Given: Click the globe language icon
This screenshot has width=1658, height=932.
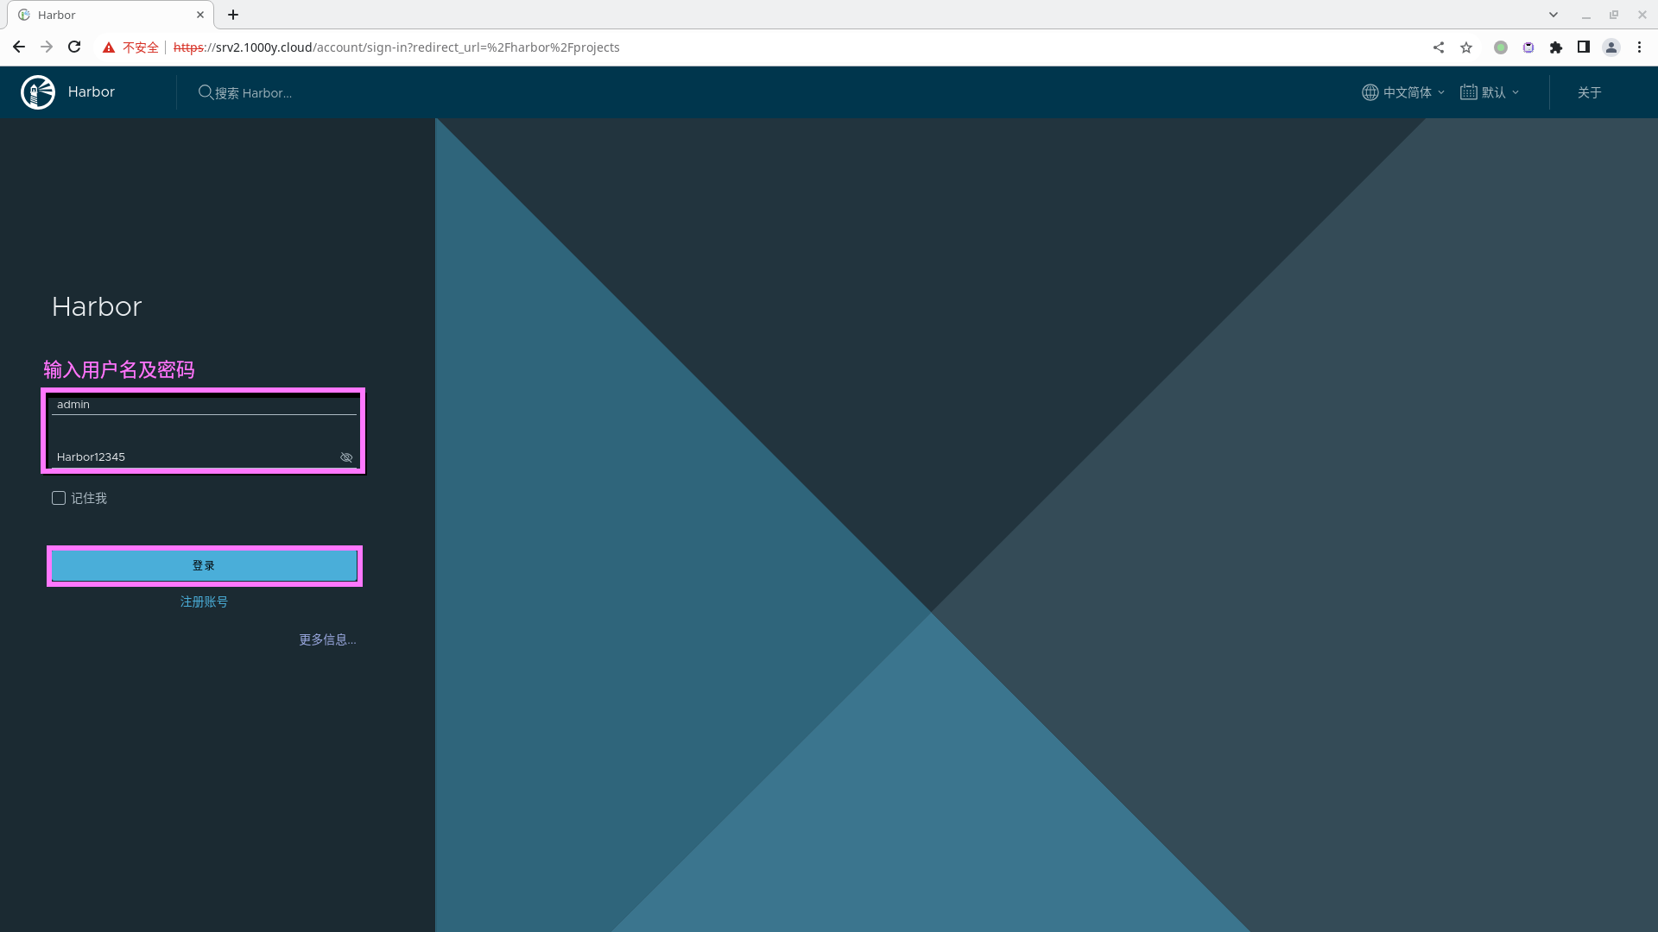Looking at the screenshot, I should (1370, 92).
